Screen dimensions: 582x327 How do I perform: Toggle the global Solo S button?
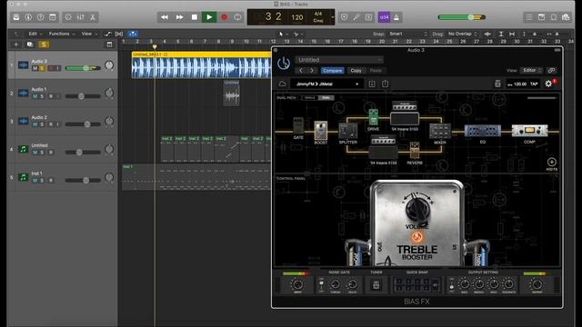pos(44,45)
